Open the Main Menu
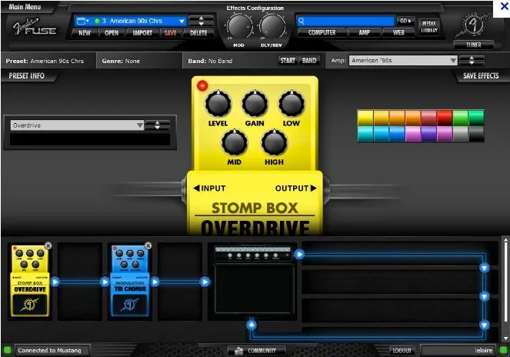 pos(25,6)
